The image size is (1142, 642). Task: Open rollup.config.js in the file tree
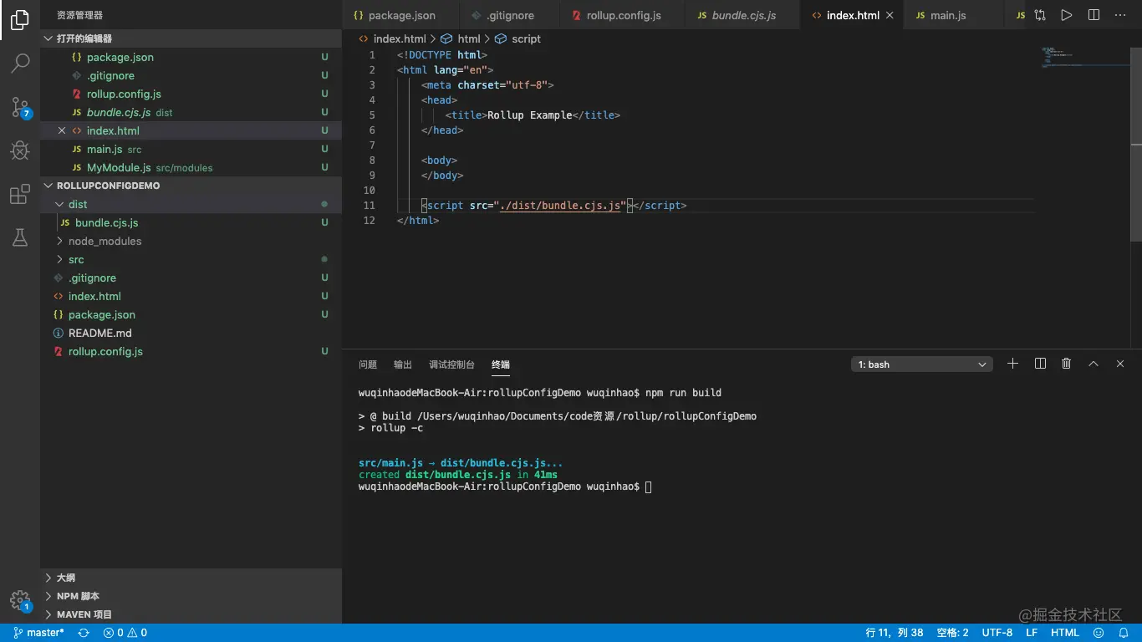pyautogui.click(x=191, y=351)
